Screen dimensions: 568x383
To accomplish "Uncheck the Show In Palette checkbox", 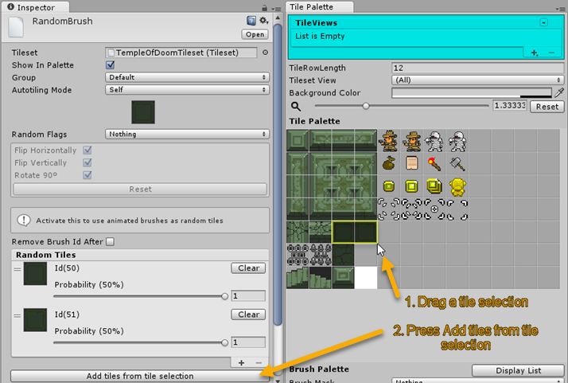I will coord(110,65).
